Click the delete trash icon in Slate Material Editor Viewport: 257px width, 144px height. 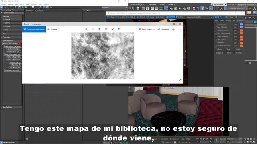[x=16, y=7]
